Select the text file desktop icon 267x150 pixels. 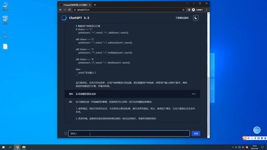5,47
